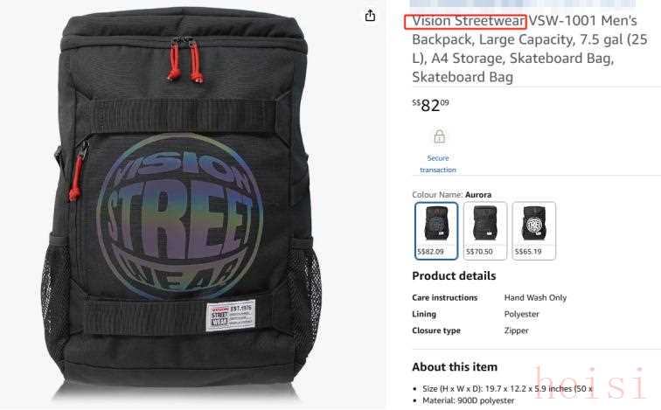The height and width of the screenshot is (410, 661).
Task: Click the secure transaction padlock icon
Action: tap(439, 136)
